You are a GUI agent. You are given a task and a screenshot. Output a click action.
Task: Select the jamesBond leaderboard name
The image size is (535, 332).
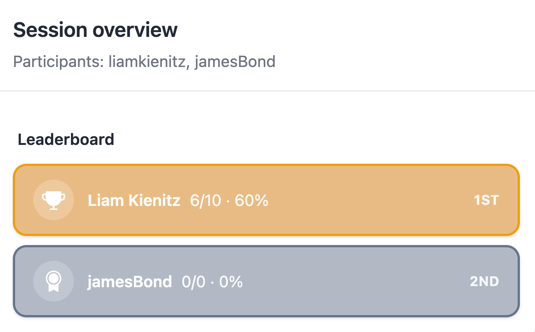[x=129, y=282]
